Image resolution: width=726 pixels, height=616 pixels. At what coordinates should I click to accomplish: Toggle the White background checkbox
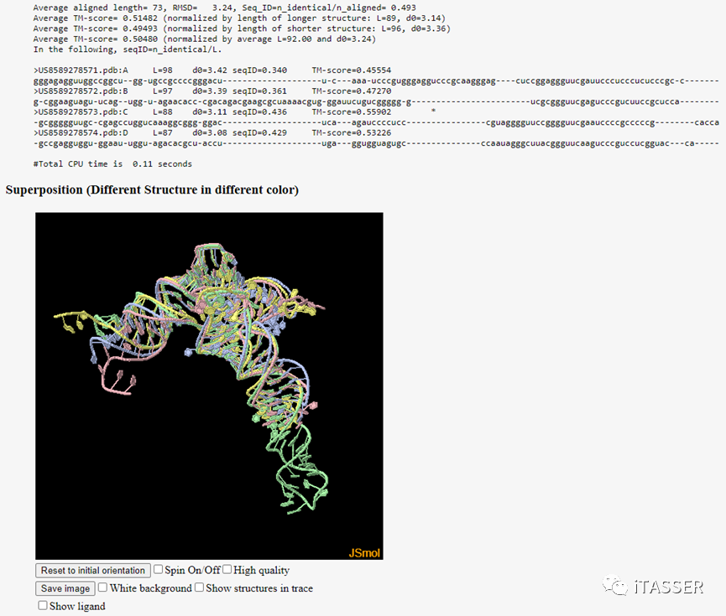[x=102, y=588]
